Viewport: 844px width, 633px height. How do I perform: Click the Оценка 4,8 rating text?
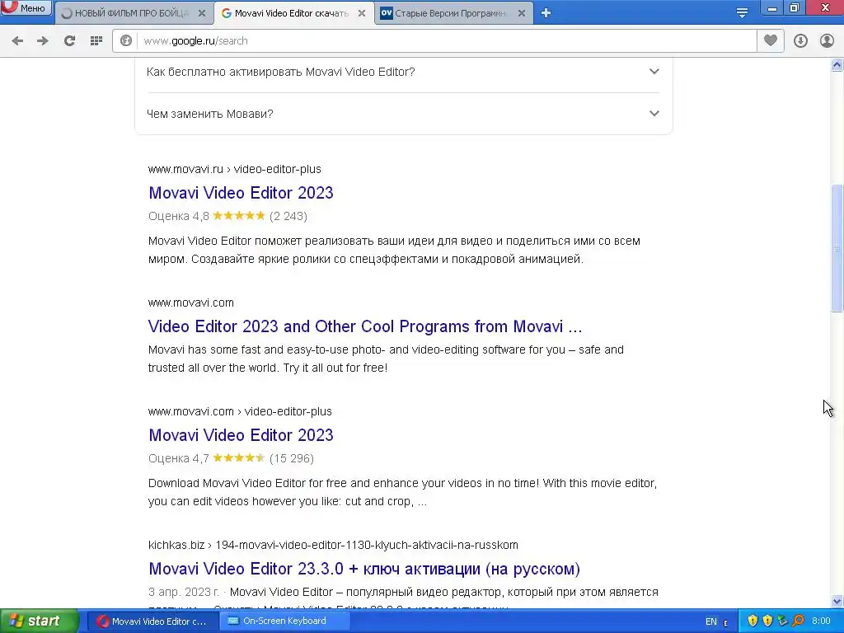(179, 216)
